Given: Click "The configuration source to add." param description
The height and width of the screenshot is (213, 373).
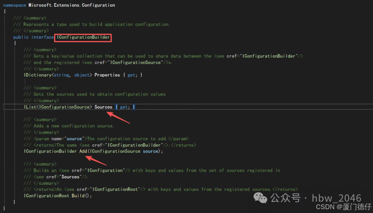Looking at the screenshot, I should coord(127,138).
